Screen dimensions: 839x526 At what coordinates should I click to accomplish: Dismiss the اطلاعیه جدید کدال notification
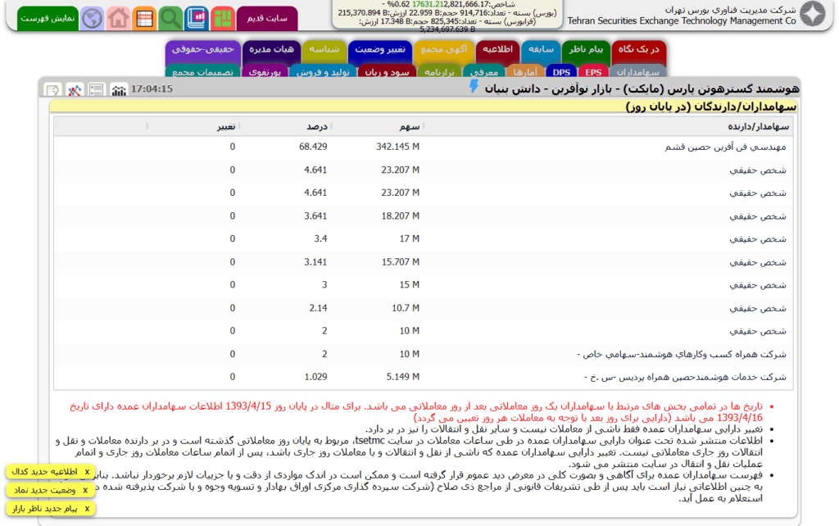pyautogui.click(x=87, y=471)
